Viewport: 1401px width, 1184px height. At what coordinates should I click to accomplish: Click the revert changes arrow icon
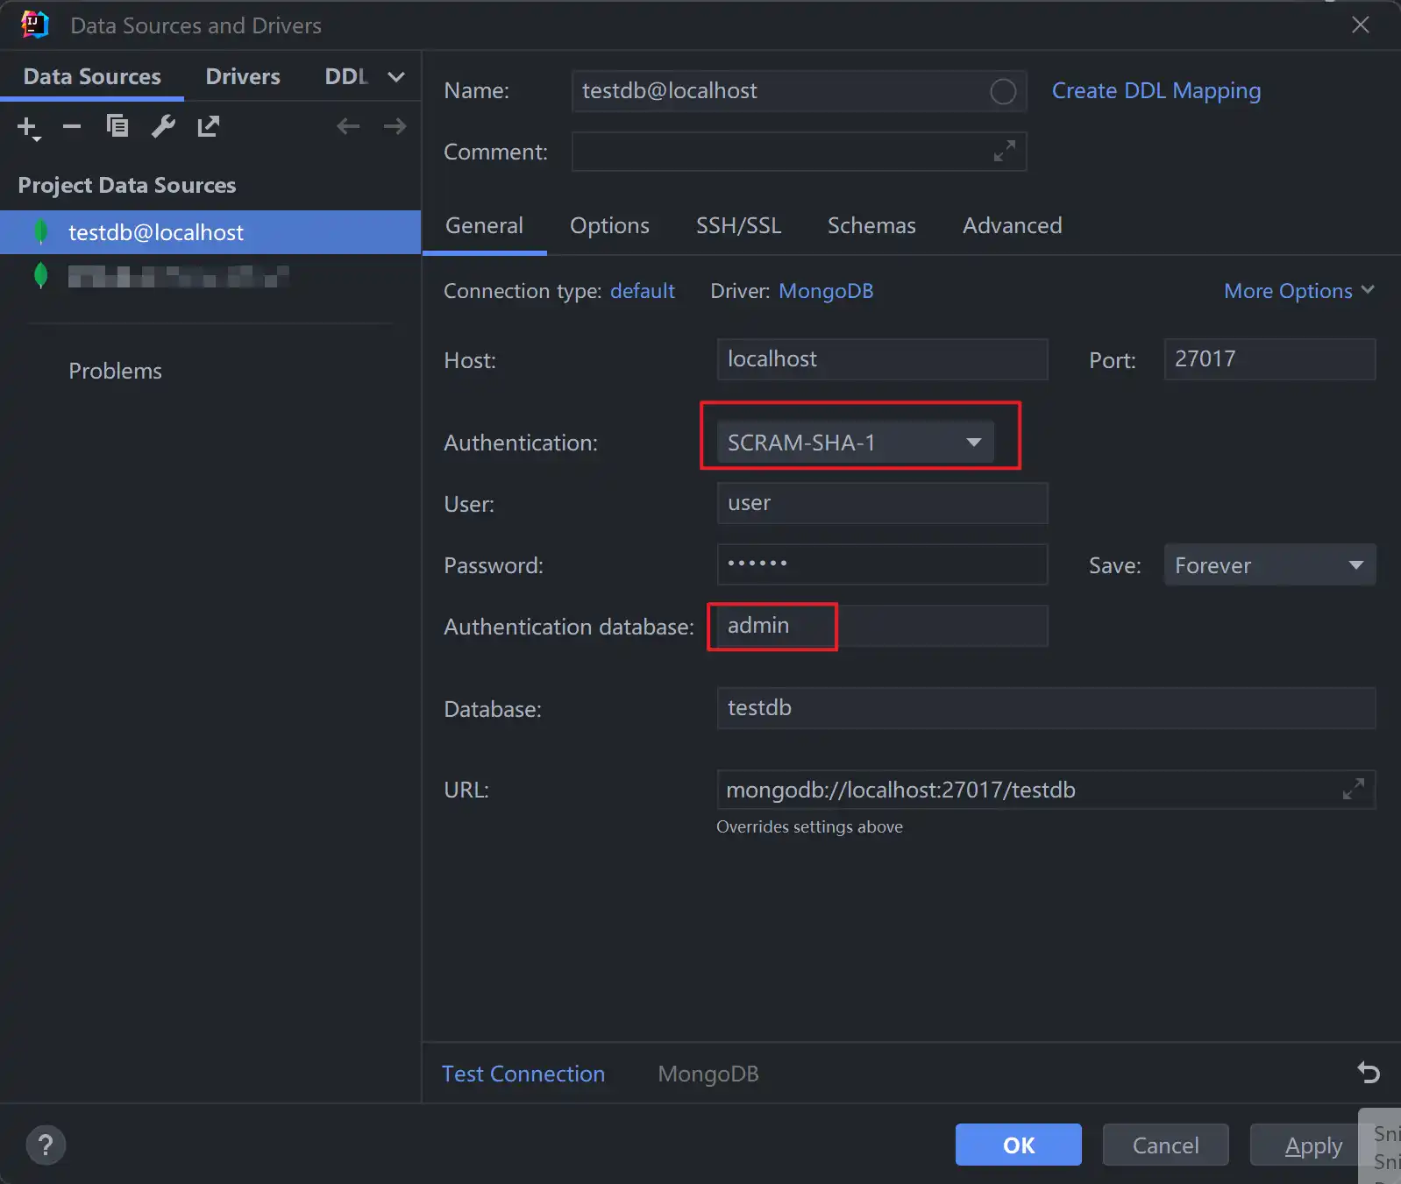pyautogui.click(x=1369, y=1073)
